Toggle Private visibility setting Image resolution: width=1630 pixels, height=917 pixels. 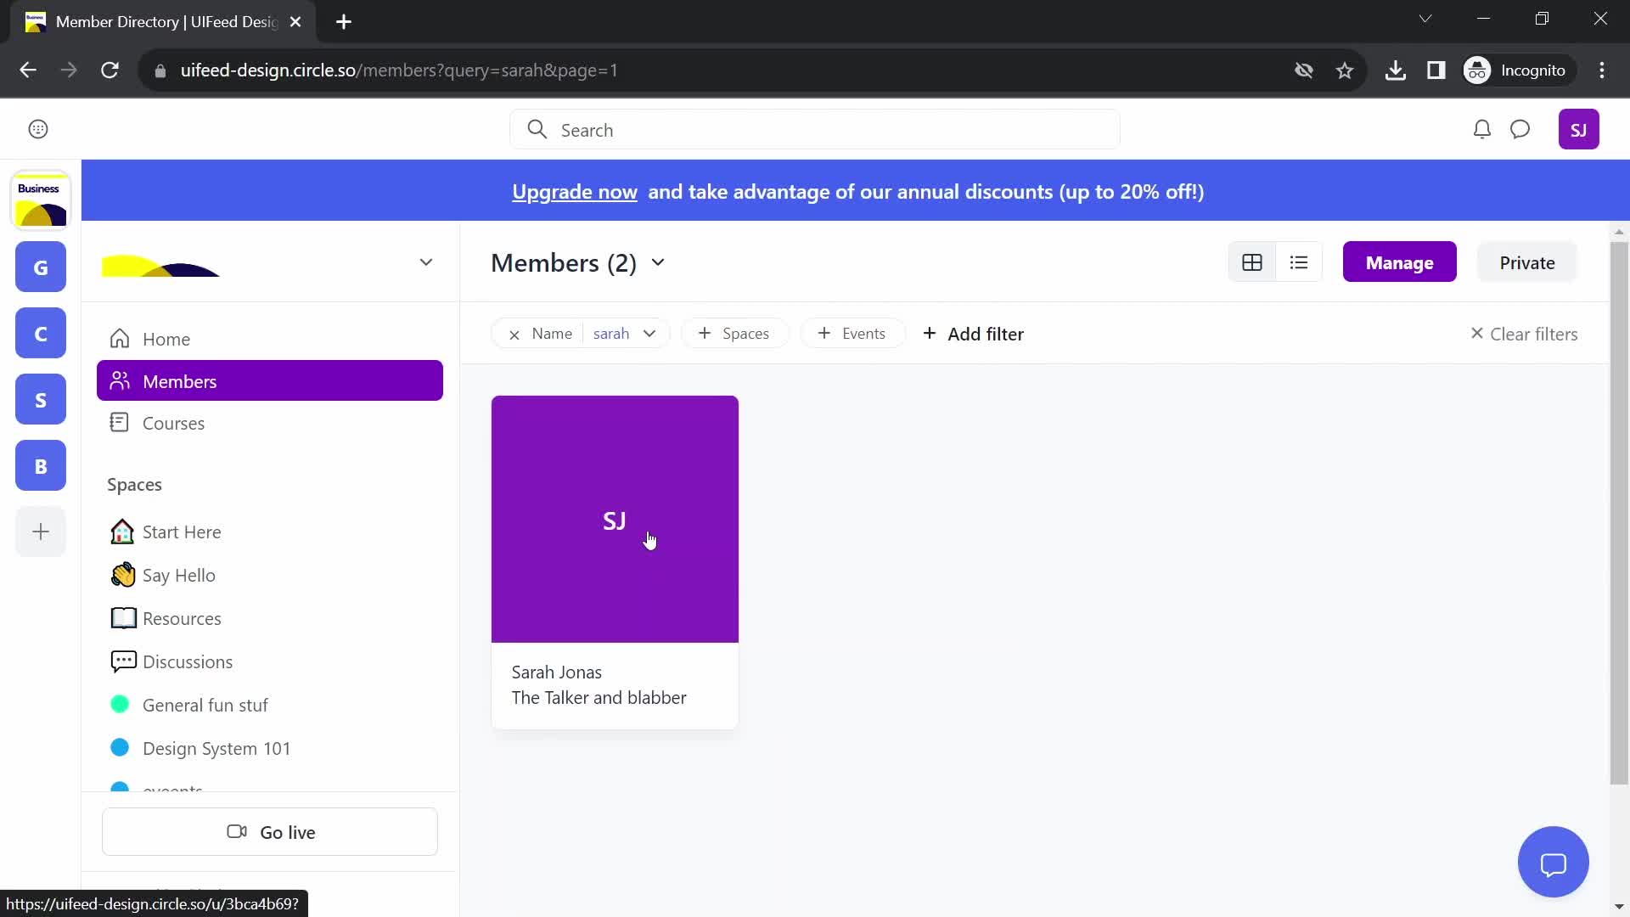(1528, 262)
